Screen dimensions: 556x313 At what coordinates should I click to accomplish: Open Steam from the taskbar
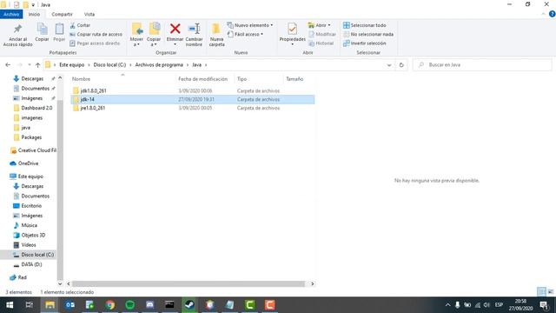[x=189, y=305]
